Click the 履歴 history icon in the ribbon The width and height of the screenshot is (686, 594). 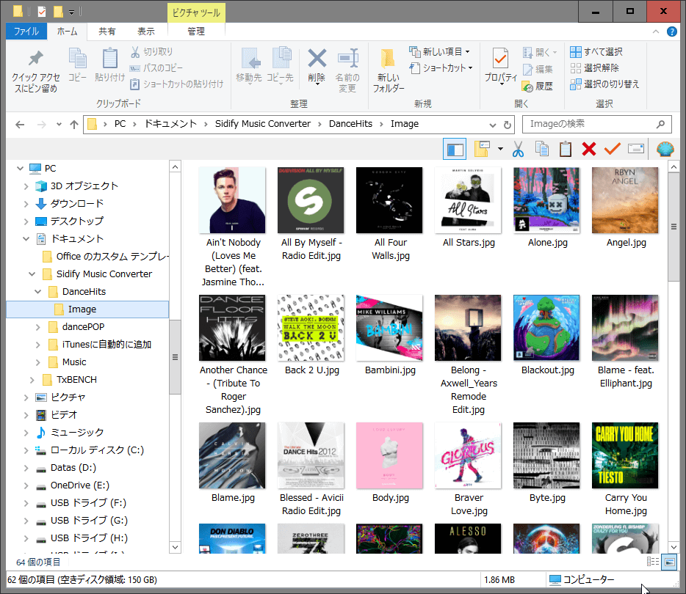pyautogui.click(x=537, y=86)
